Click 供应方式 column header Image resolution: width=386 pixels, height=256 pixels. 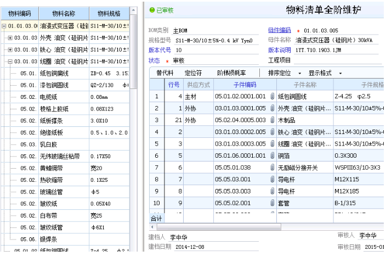[x=198, y=85]
